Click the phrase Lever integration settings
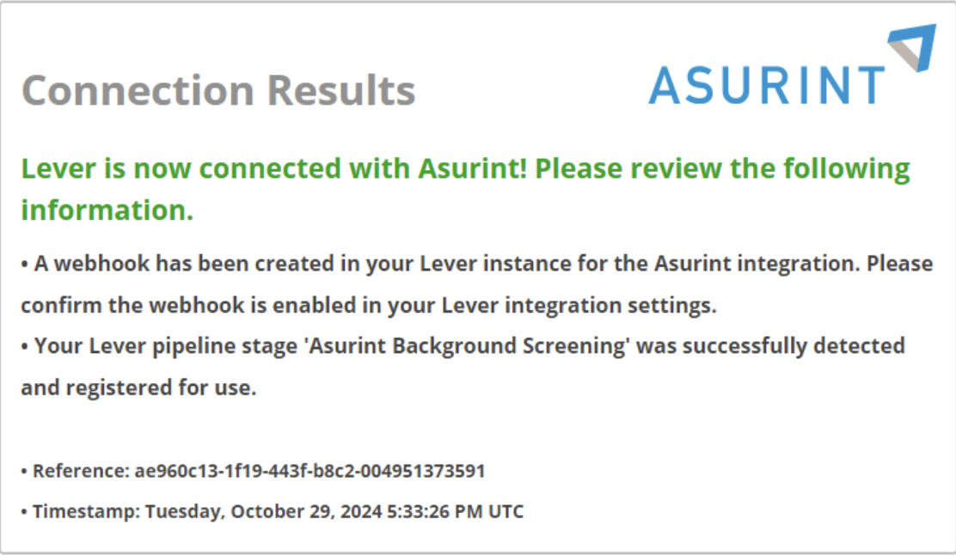 pos(579,305)
